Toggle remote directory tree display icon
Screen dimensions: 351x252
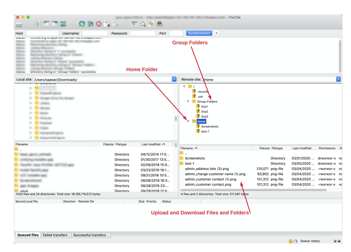(x=54, y=24)
